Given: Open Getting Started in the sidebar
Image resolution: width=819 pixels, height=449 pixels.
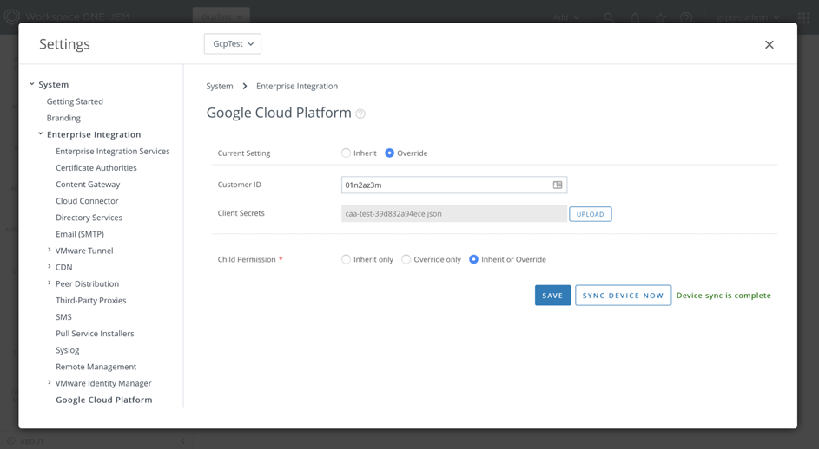Looking at the screenshot, I should pyautogui.click(x=75, y=101).
